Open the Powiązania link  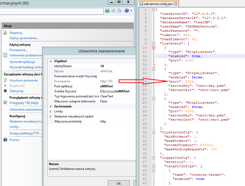point(19,50)
